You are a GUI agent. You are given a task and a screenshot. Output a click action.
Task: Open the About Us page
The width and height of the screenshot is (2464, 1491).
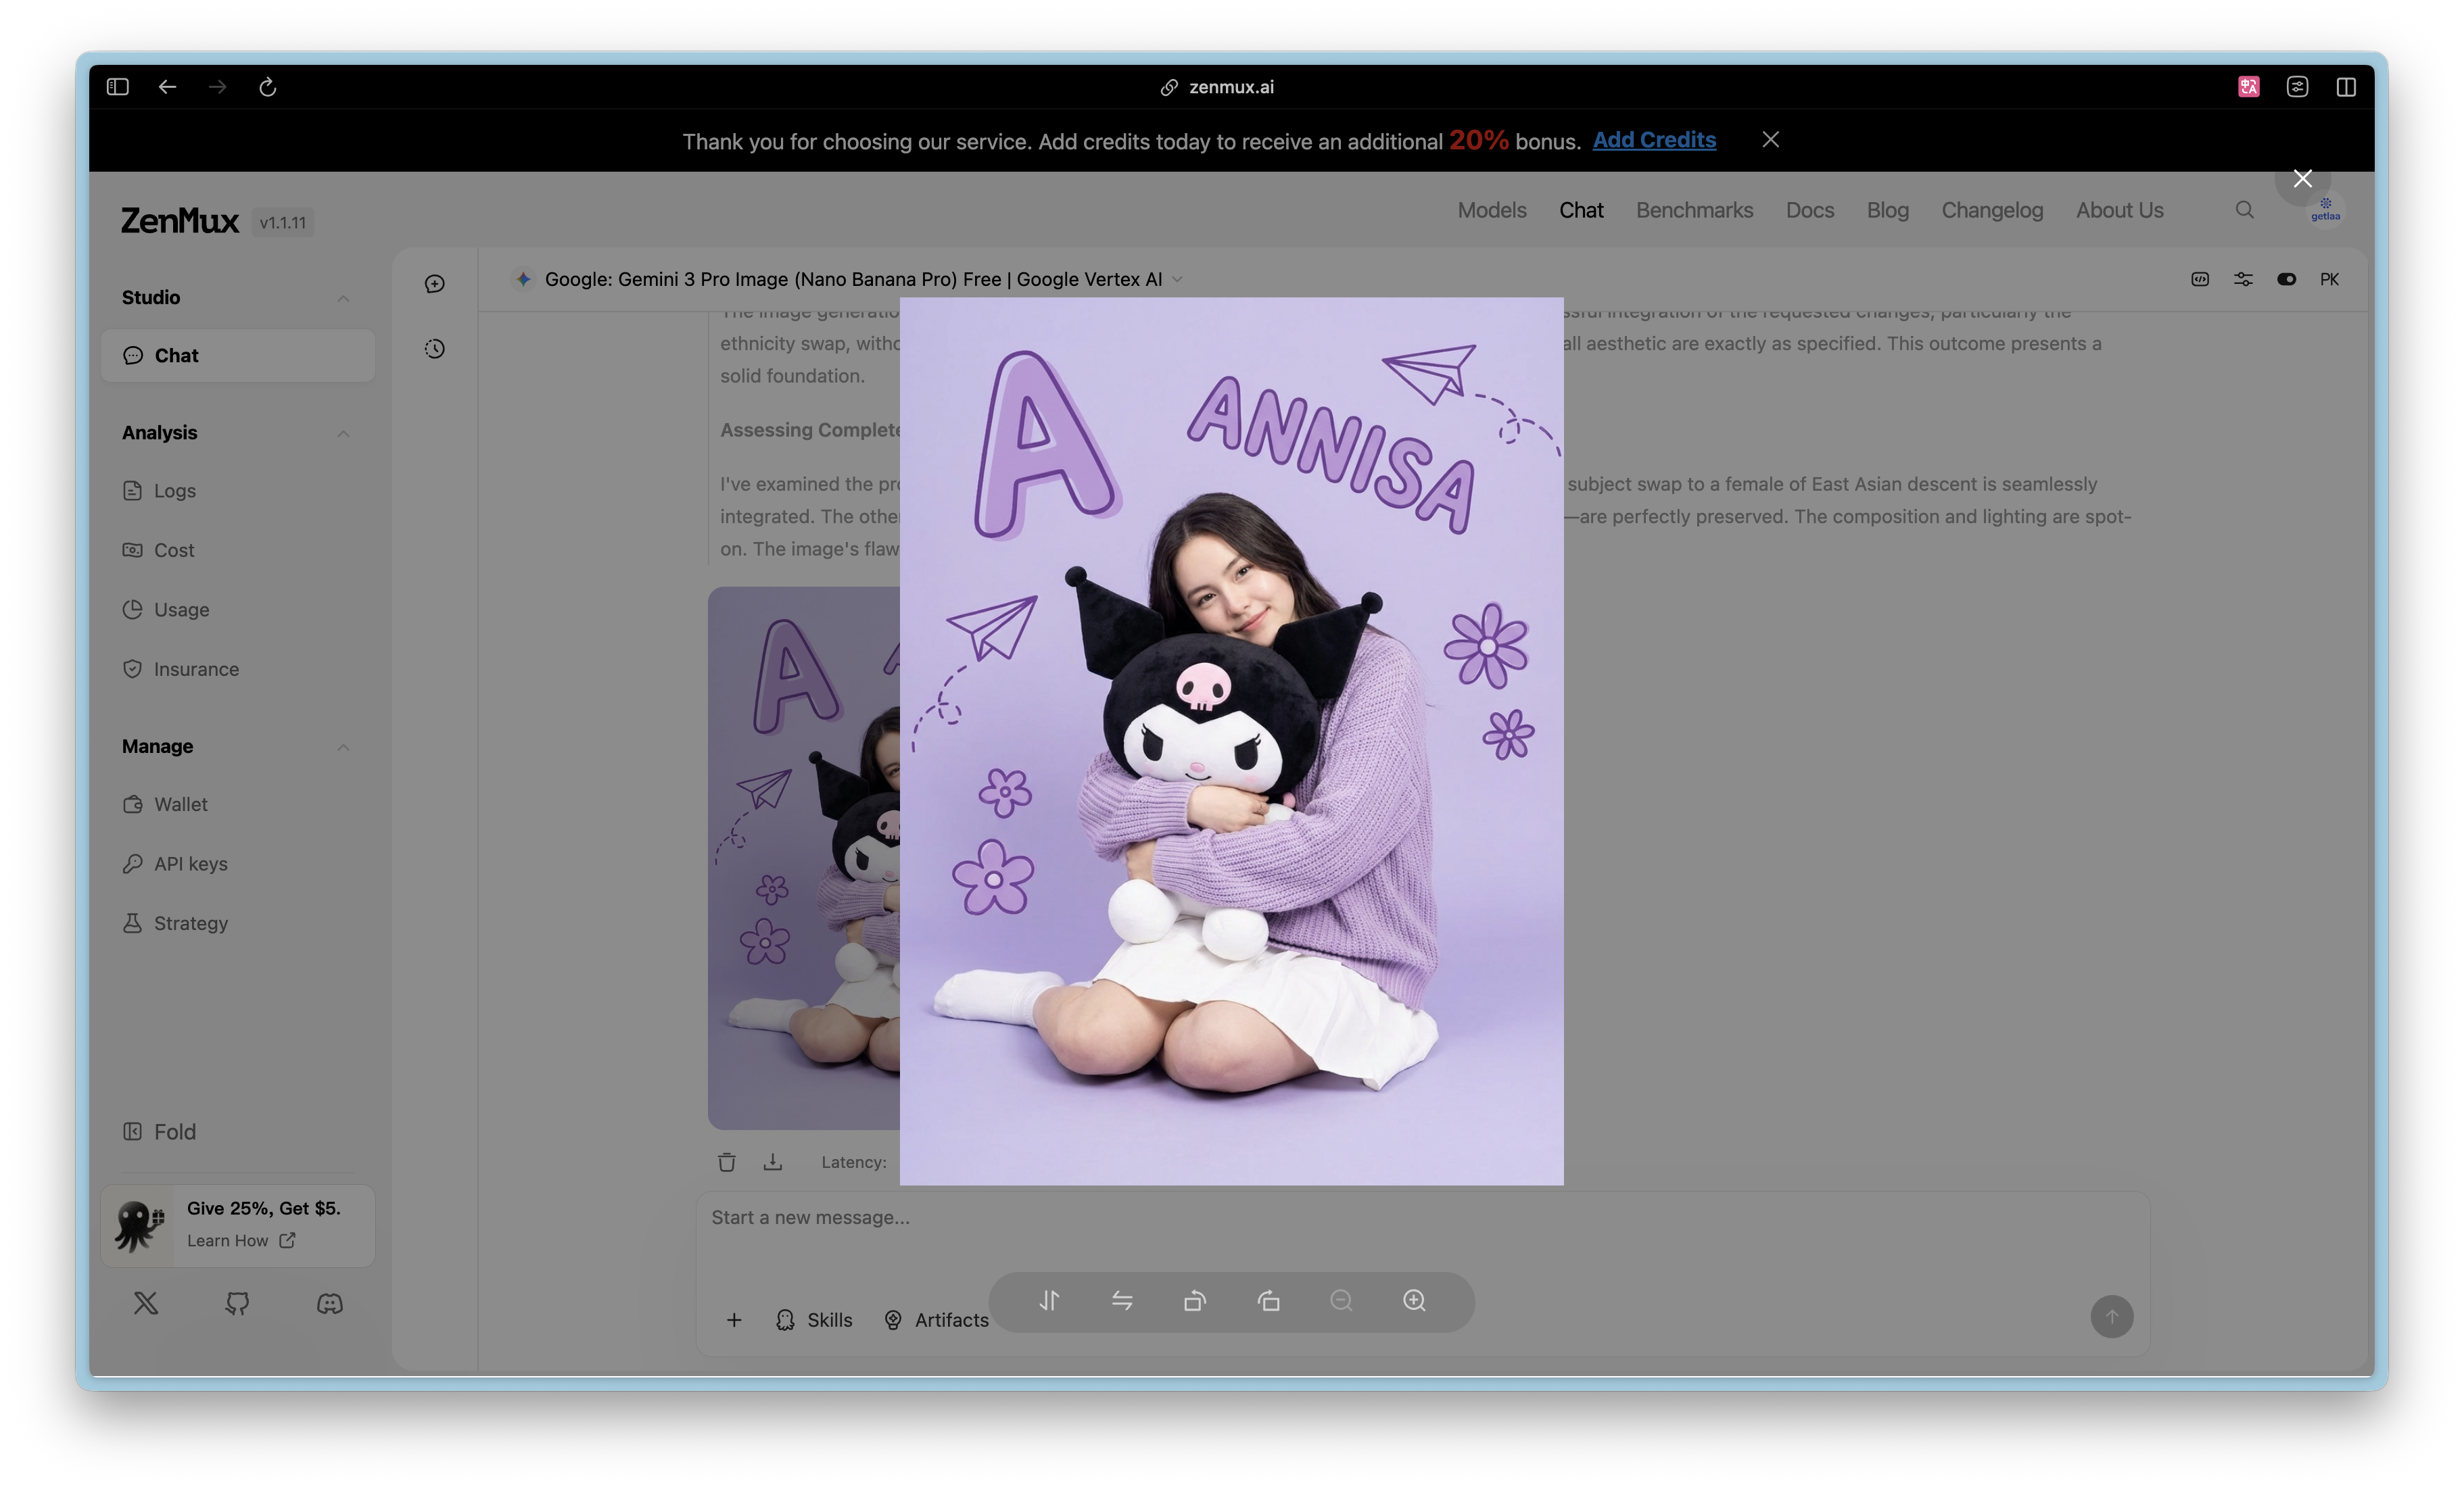[2119, 210]
